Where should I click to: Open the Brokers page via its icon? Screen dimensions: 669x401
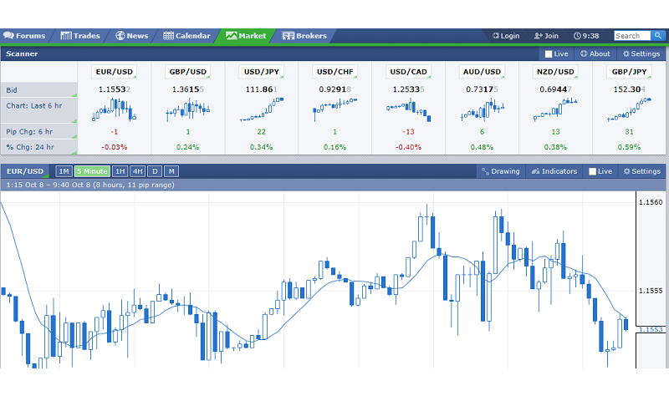(289, 36)
